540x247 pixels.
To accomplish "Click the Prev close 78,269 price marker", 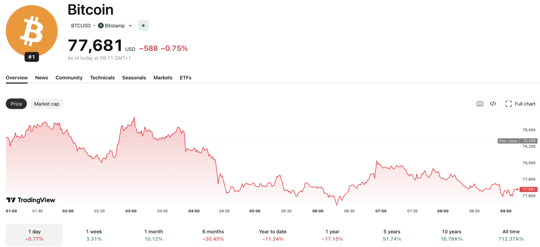I will point(517,141).
